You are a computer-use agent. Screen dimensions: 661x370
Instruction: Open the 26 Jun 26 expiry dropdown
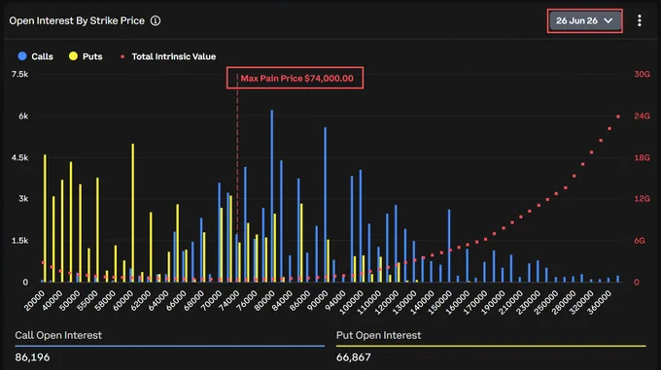[x=584, y=20]
